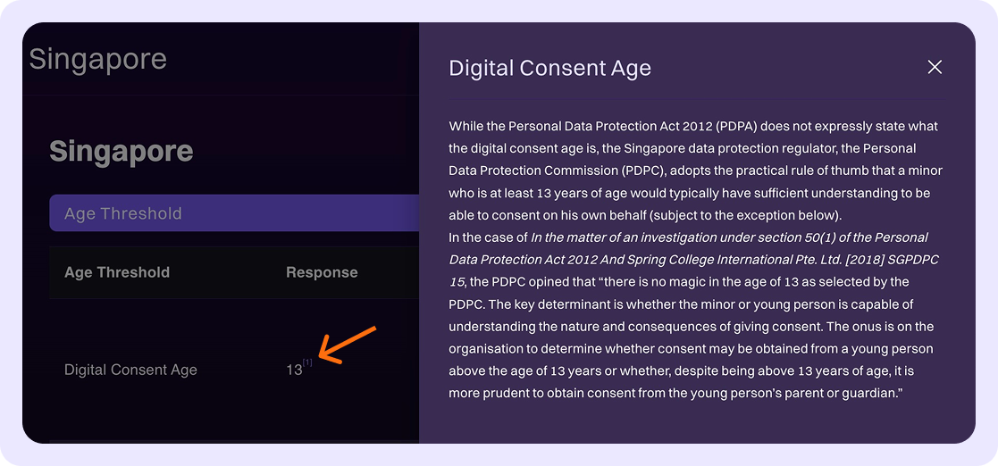The width and height of the screenshot is (998, 466).
Task: Open footnote [1] beside the 13 value
Action: [x=307, y=362]
